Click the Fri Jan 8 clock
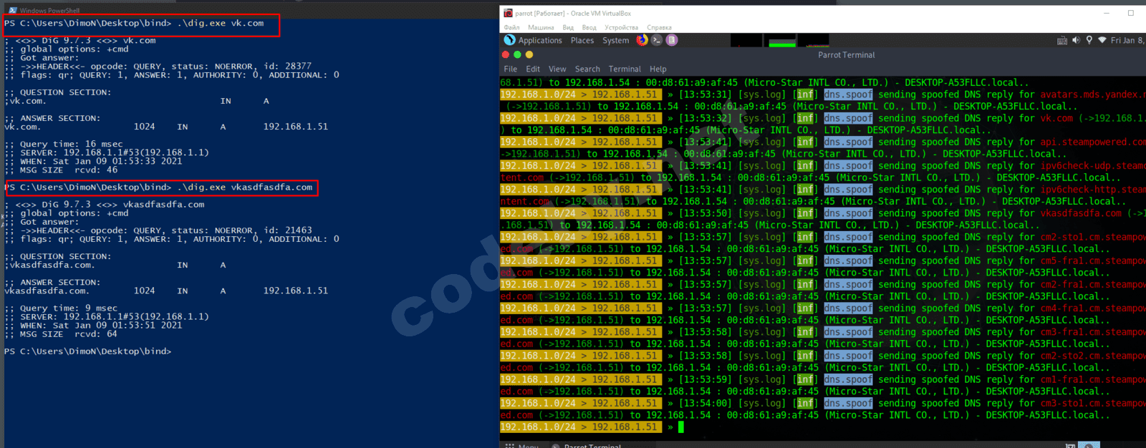The image size is (1146, 448). click(x=1128, y=41)
